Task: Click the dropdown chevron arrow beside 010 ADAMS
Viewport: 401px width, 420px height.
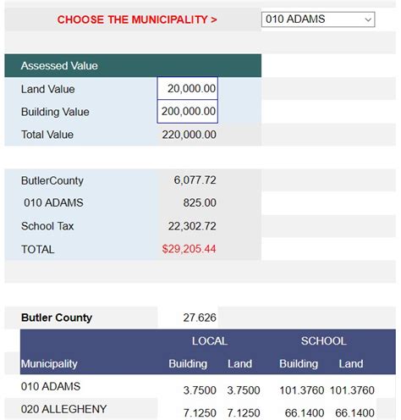Action: coord(368,19)
